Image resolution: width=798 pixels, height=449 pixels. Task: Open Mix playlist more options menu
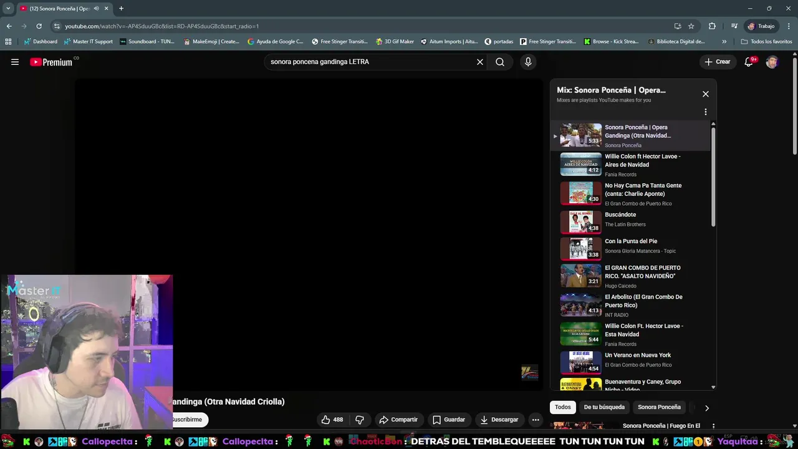[x=706, y=112]
